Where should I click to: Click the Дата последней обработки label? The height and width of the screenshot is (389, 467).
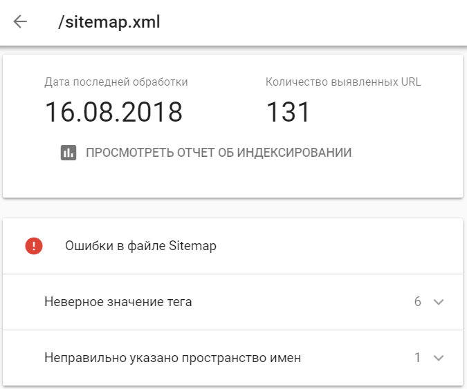pyautogui.click(x=116, y=82)
